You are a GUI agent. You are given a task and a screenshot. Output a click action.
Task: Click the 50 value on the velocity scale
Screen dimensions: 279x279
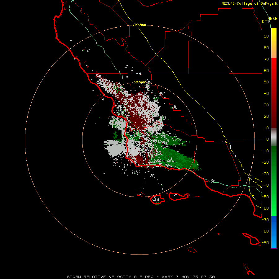pos(266,82)
